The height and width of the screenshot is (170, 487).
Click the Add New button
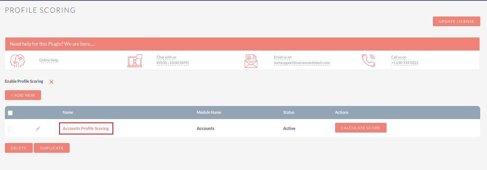[23, 95]
